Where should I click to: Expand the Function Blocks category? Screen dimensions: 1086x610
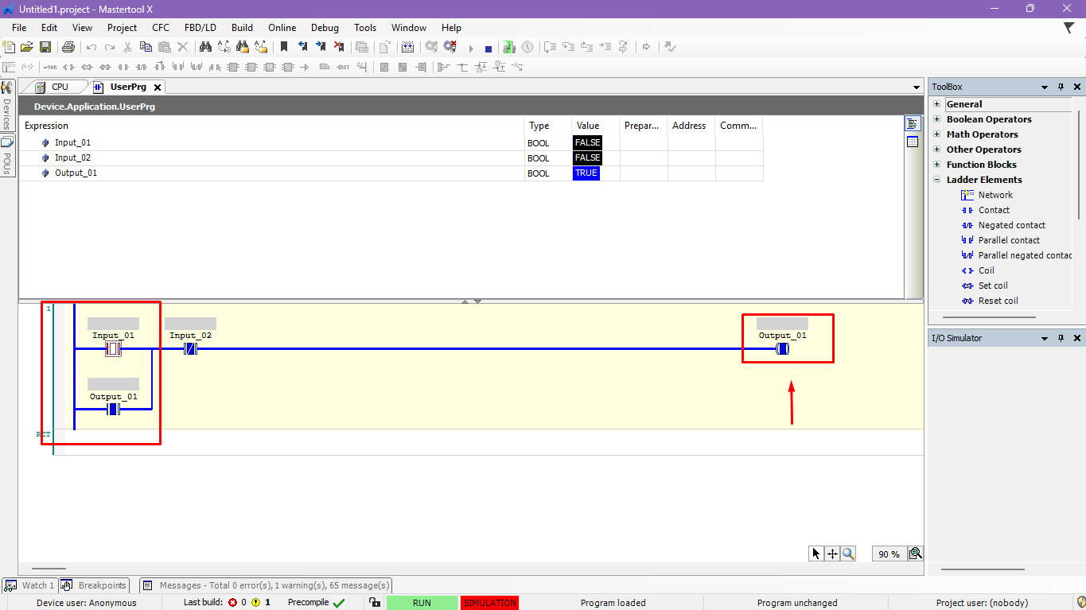click(x=937, y=165)
